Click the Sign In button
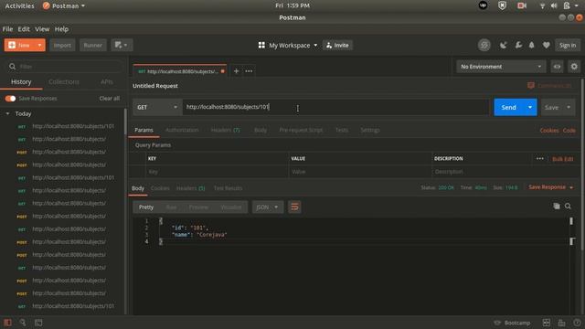 coord(568,45)
